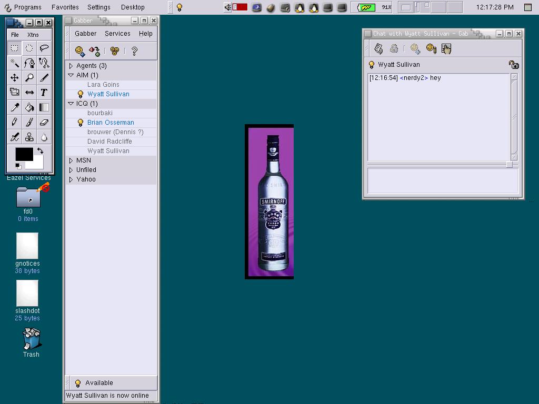The image size is (539, 404).
Task: Select the Pencil tool
Action: (x=14, y=122)
